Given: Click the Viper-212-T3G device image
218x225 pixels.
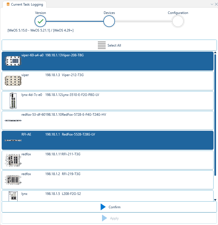Looking at the screenshot, I should click(13, 81).
